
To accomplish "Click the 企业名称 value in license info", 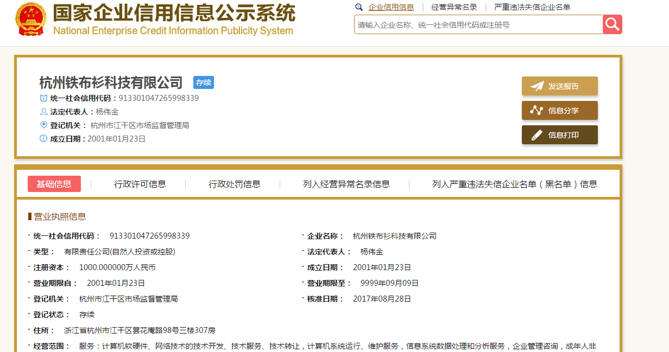I will click(395, 236).
